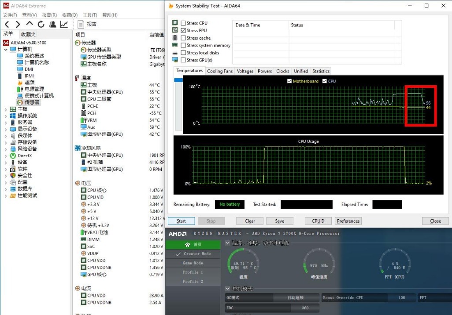Expand the 主板 tree node
This screenshot has width=452, height=315.
tap(6, 109)
